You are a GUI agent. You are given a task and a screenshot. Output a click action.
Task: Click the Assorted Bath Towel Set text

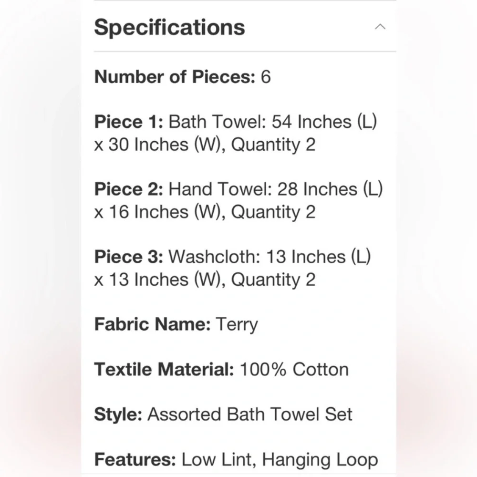(250, 415)
